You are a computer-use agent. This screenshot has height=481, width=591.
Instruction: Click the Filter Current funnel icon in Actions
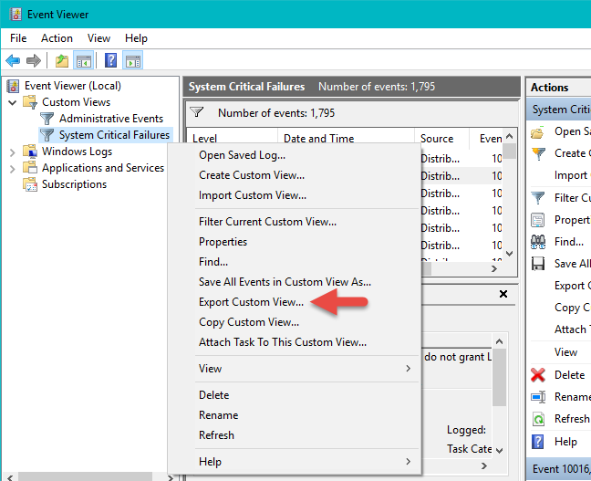coord(538,198)
